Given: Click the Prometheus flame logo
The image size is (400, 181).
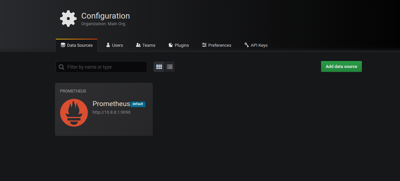Looking at the screenshot, I should pyautogui.click(x=74, y=113).
